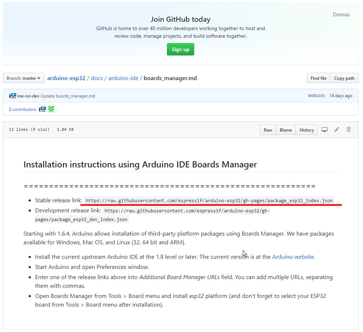Image resolution: width=363 pixels, height=332 pixels.
Task: Click me-no-dev author avatar icon
Action: pos(13,96)
